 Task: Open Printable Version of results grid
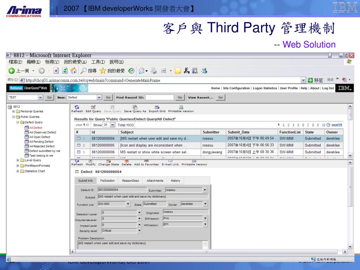point(181,109)
